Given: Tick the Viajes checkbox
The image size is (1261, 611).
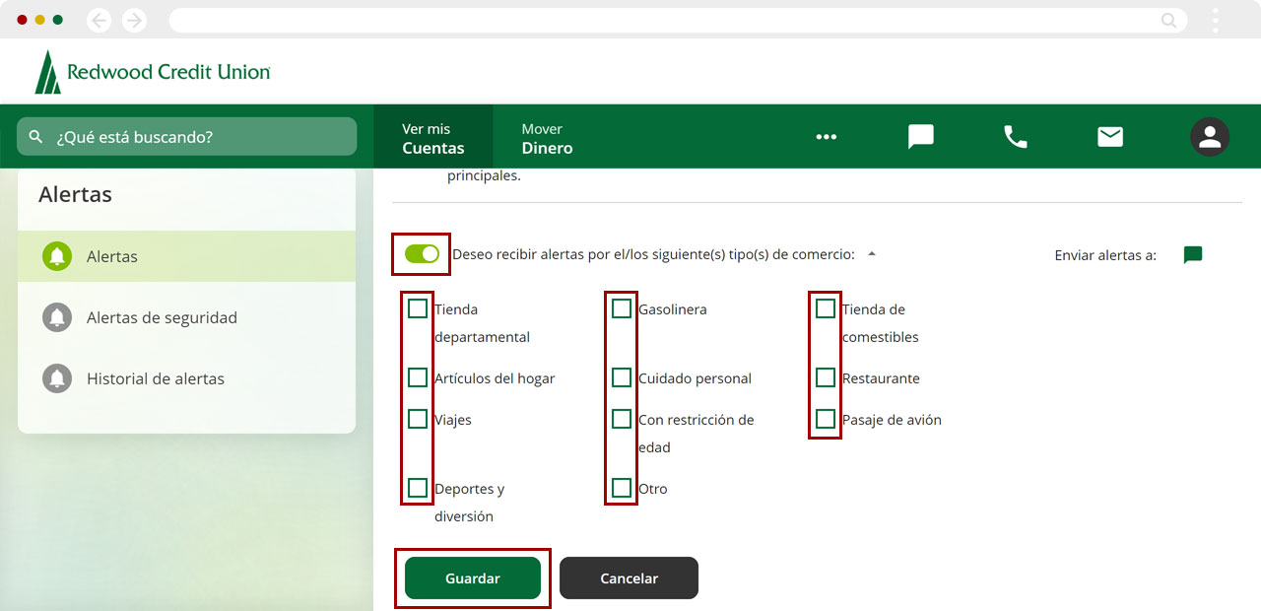Looking at the screenshot, I should point(418,420).
